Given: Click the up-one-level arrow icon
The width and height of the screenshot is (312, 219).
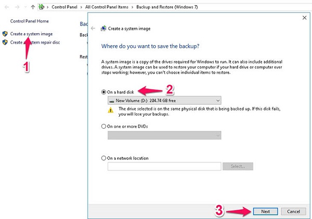Looking at the screenshot, I should [x=33, y=6].
